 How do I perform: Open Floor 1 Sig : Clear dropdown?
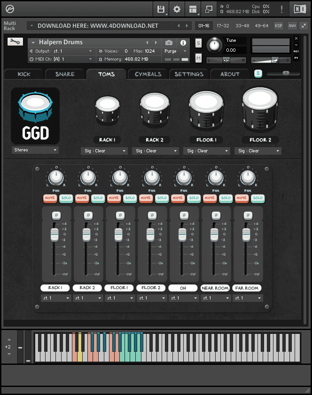click(207, 151)
